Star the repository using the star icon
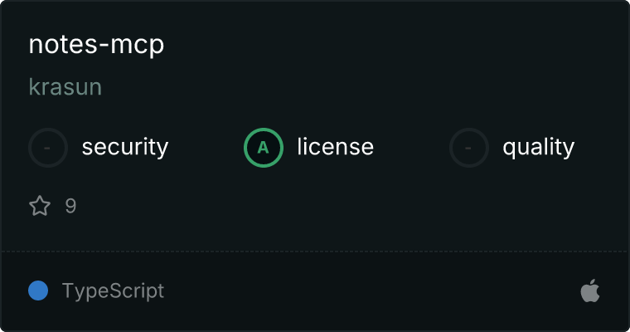 coord(40,206)
